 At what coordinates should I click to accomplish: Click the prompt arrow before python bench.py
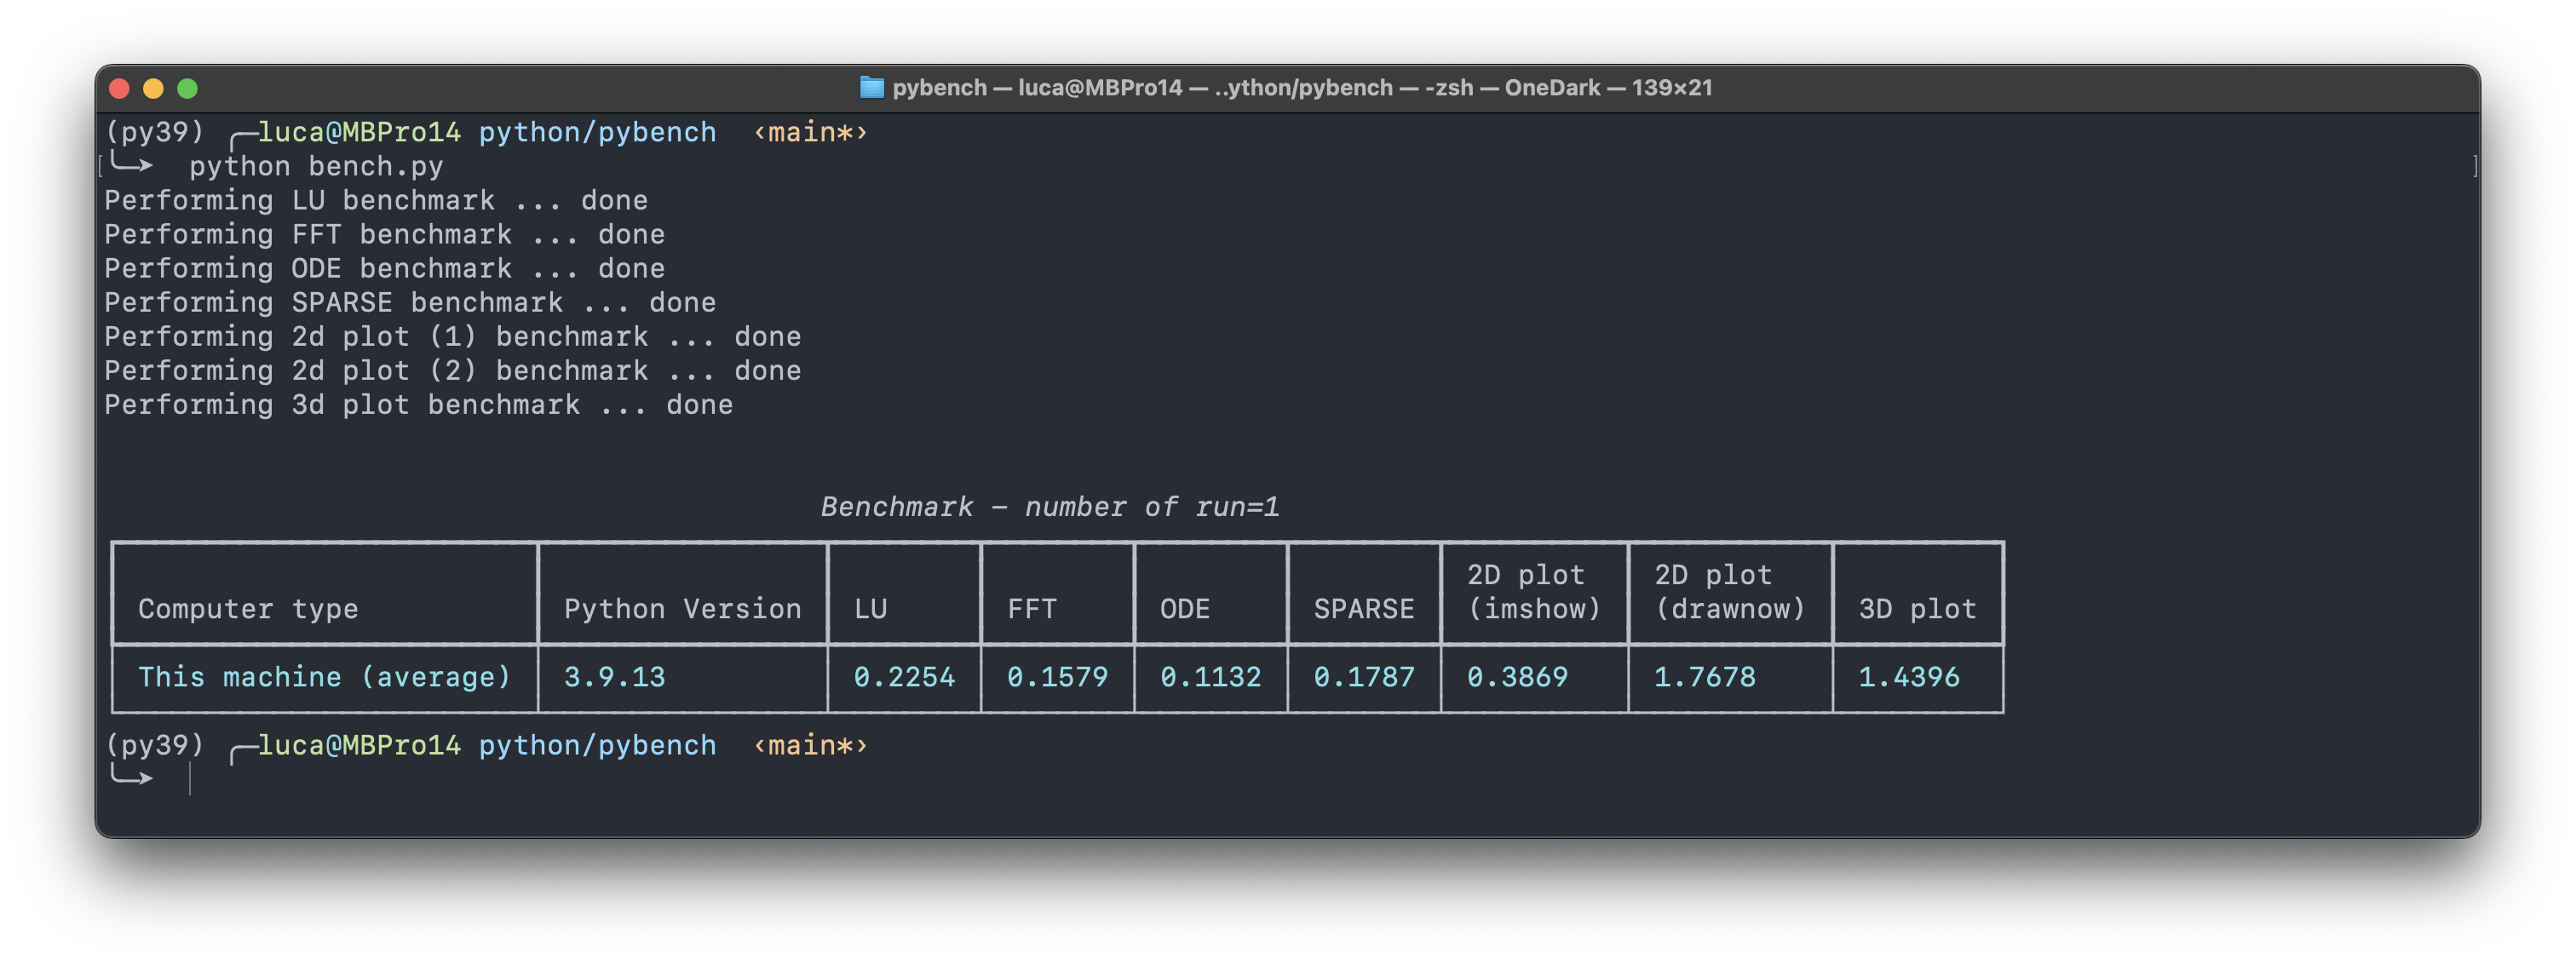tap(132, 164)
